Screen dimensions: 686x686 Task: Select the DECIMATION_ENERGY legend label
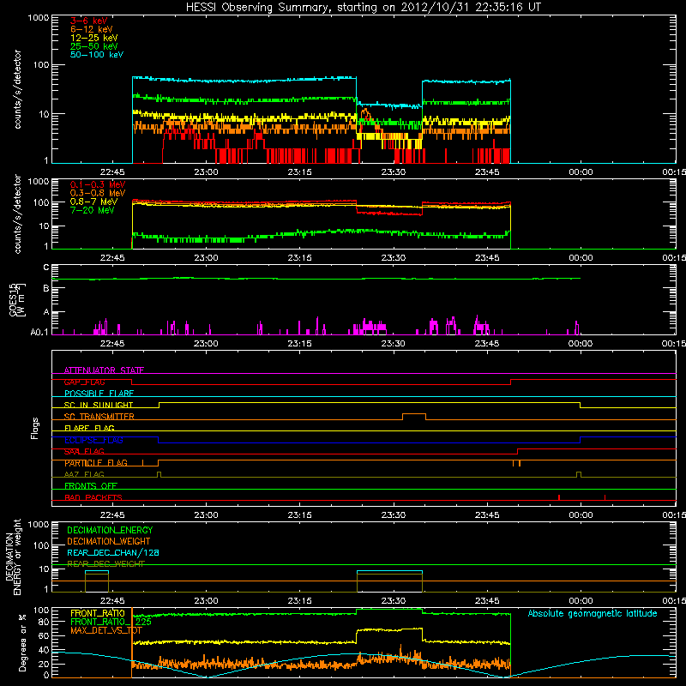pyautogui.click(x=110, y=530)
